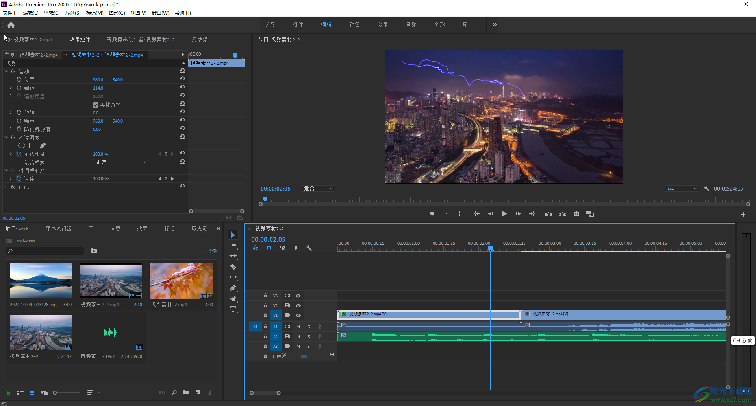Toggle V3 track output eye

tap(298, 296)
